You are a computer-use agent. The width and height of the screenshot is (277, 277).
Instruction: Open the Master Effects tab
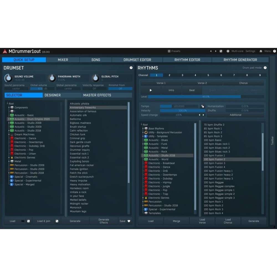pos(97,95)
